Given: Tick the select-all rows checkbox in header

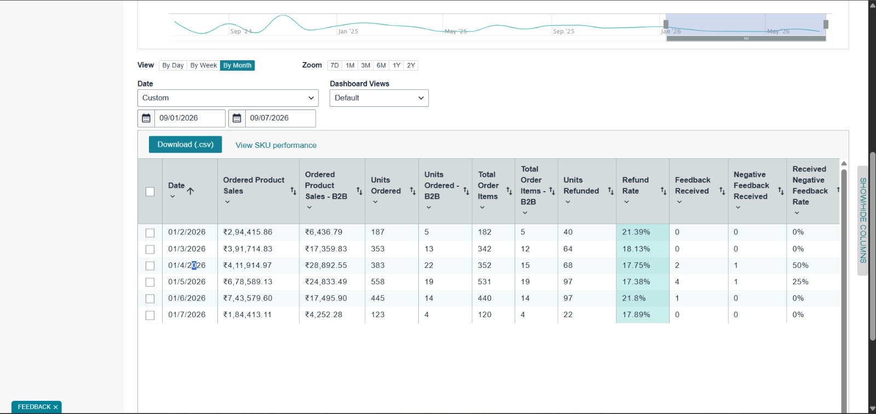Looking at the screenshot, I should point(150,192).
